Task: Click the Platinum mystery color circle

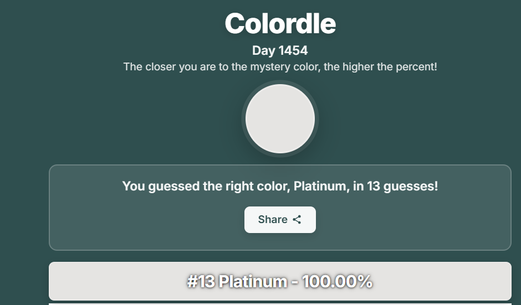Action: pyautogui.click(x=280, y=119)
